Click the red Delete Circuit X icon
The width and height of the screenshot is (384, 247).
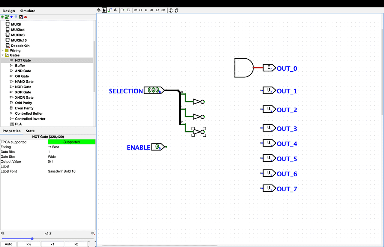(x=25, y=17)
